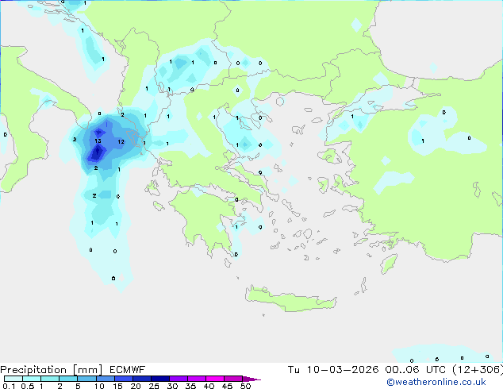Select the 30–35 mm purple legend swatch
Image resolution: width=503 pixels, height=389 pixels.
[178, 379]
